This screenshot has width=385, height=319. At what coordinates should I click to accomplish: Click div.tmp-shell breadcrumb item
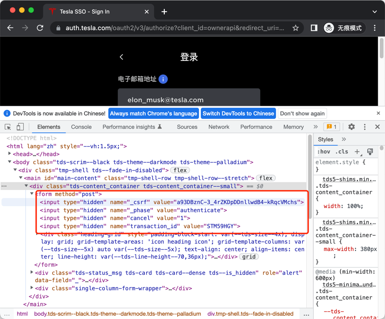[x=250, y=314]
